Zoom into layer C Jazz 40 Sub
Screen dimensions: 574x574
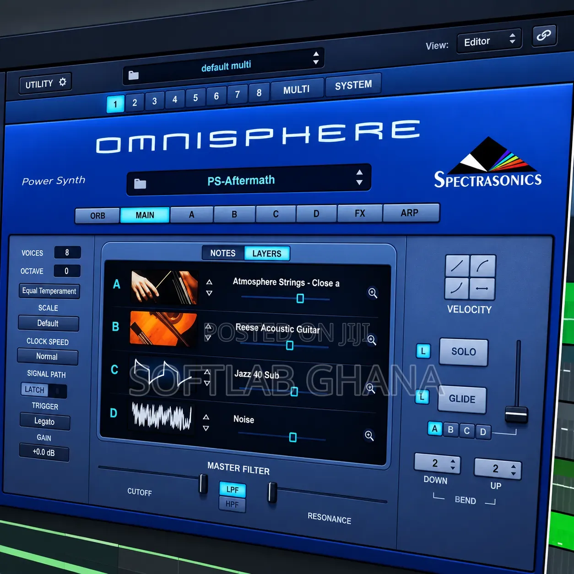[x=370, y=388]
